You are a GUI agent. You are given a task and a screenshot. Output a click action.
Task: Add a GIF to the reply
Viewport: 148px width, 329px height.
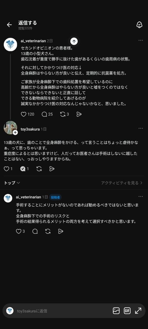(x=127, y=311)
